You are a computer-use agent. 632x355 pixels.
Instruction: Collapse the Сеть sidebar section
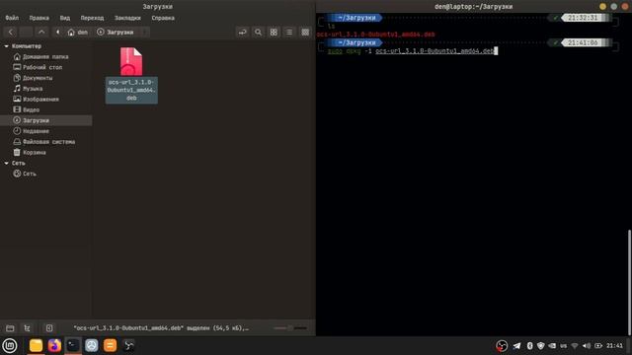point(6,163)
